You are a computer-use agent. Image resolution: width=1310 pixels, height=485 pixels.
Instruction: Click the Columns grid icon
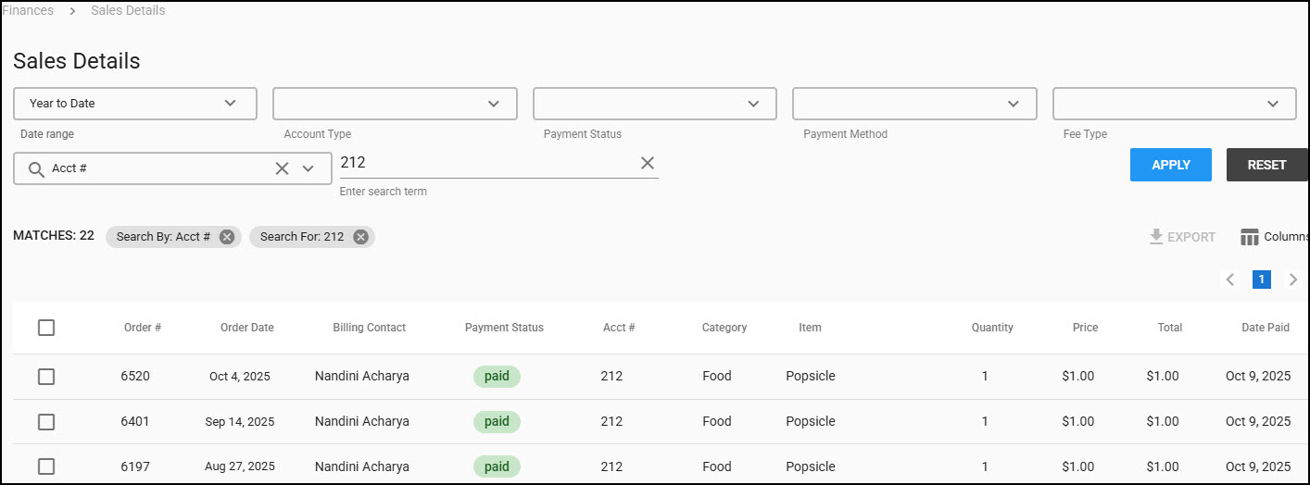tap(1250, 237)
